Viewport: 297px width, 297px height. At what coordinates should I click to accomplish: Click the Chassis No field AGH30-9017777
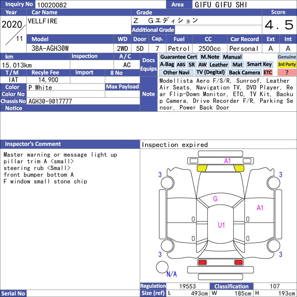50,101
